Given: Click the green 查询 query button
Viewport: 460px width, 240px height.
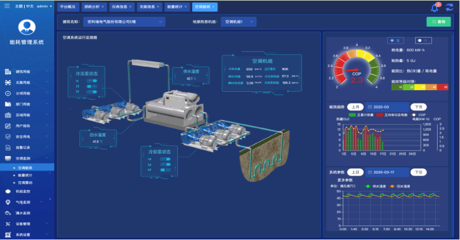Looking at the screenshot, I should (438, 22).
